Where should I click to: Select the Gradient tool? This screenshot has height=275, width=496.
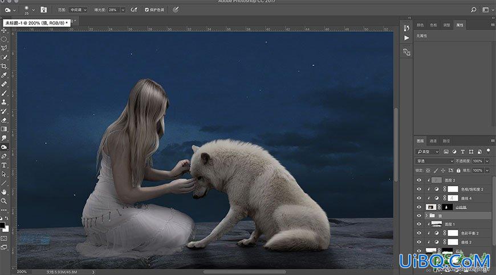4,129
